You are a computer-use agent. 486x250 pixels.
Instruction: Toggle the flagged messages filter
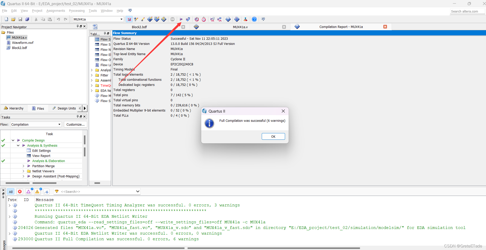coord(46,192)
